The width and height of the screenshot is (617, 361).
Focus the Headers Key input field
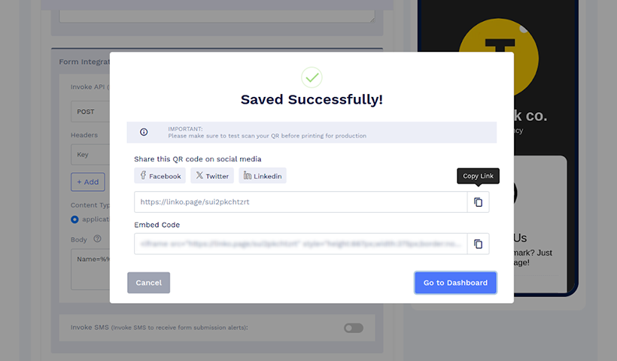(90, 154)
